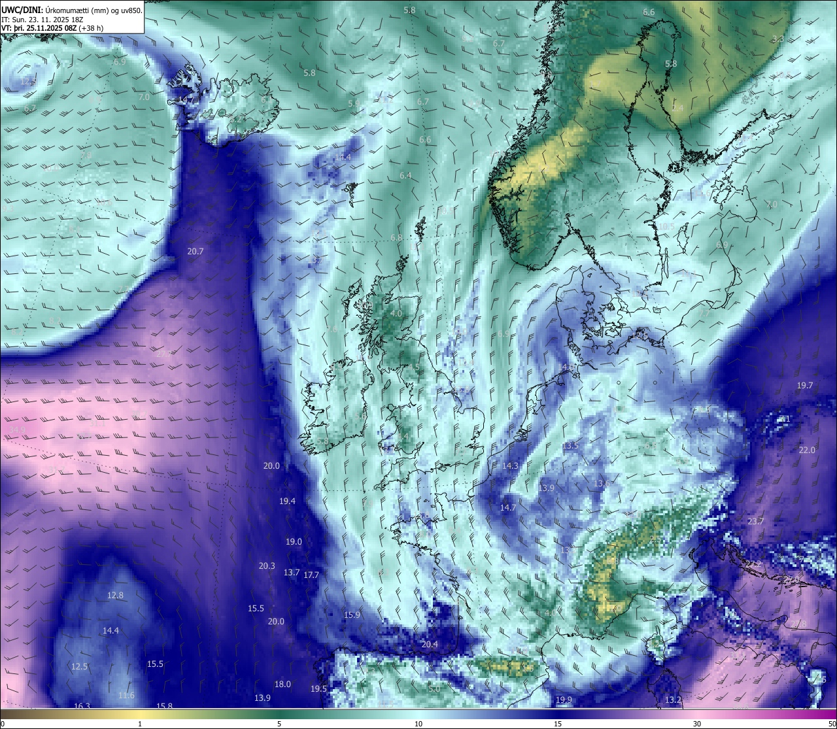Click the map value '11.6'
Viewport: 837px width, 729px height.
coord(127,695)
